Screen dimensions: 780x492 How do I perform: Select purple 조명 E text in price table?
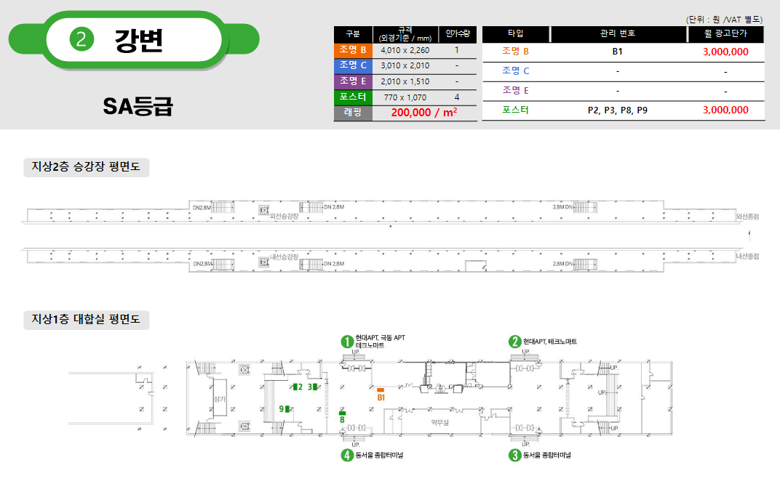click(515, 90)
